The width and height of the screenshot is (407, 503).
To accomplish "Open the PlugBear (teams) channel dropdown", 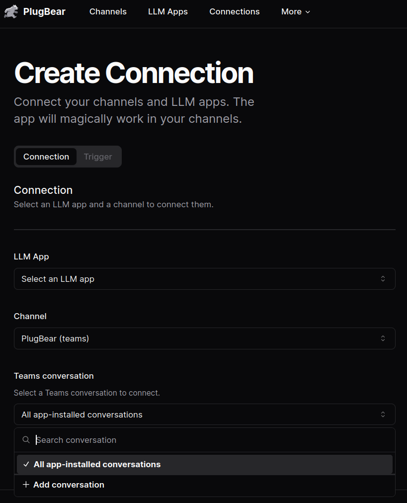I will pyautogui.click(x=204, y=338).
